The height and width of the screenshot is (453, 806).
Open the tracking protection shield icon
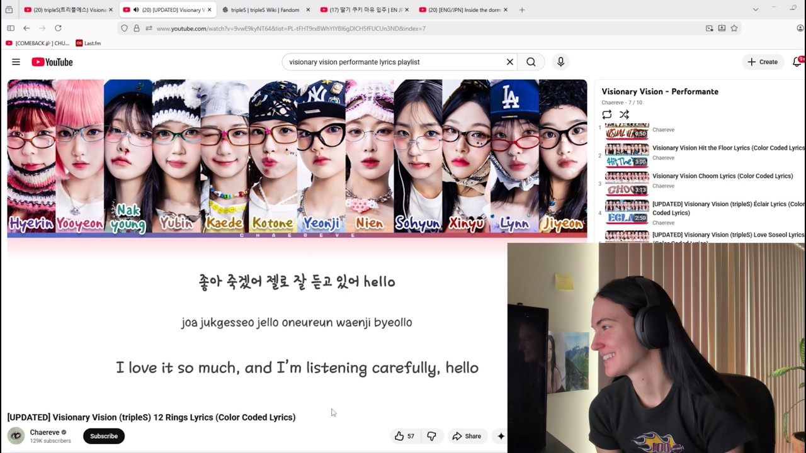[124, 28]
